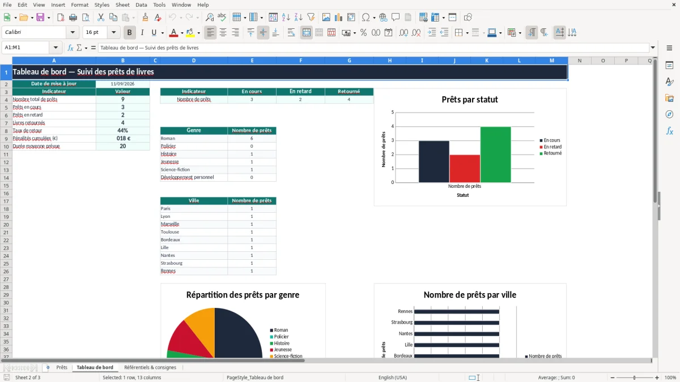Open the font size dropdown
Screen dimensions: 680x382
(x=113, y=33)
